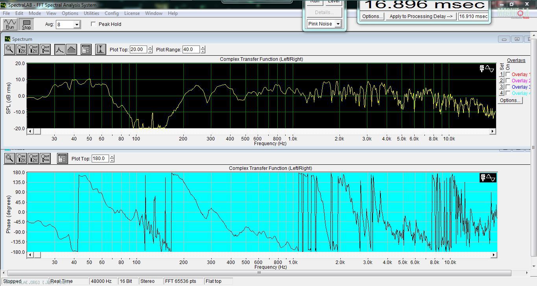The width and height of the screenshot is (537, 286).
Task: Open Spectrum plot properties icon
Action: pyautogui.click(x=86, y=49)
